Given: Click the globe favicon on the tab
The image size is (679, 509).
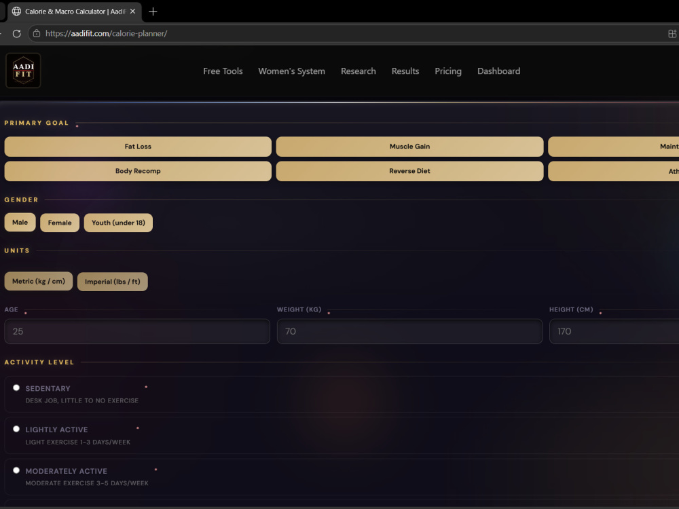Looking at the screenshot, I should 16,12.
